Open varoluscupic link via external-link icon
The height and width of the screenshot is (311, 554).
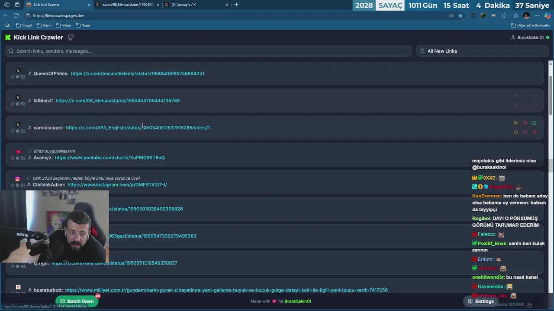(x=534, y=123)
